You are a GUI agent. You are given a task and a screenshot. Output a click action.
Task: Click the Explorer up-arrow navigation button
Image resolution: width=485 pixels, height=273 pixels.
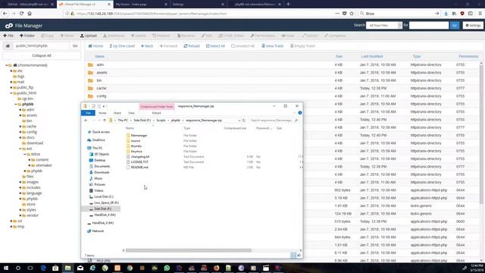(105, 121)
